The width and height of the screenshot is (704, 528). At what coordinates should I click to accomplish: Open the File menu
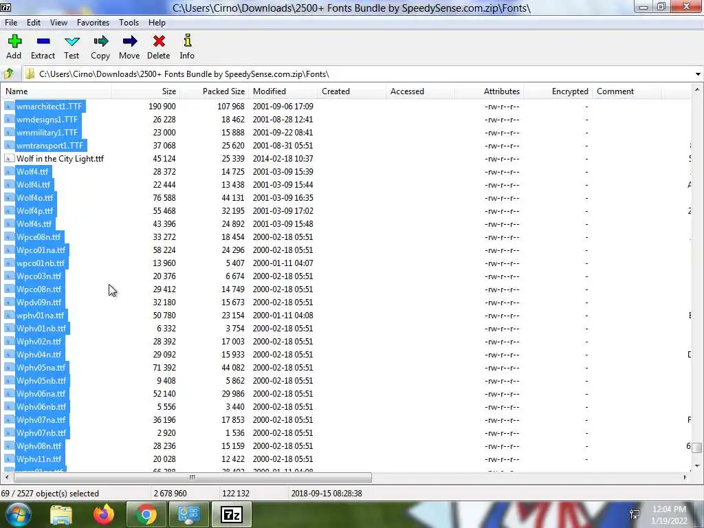[x=11, y=23]
